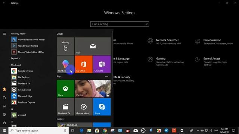Launch the OneNote tile

click(102, 64)
